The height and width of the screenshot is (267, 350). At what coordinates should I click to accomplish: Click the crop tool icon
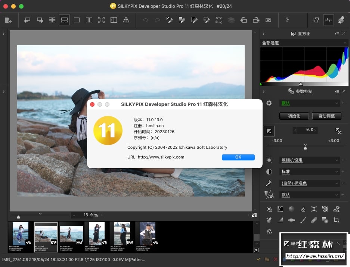[336, 220]
